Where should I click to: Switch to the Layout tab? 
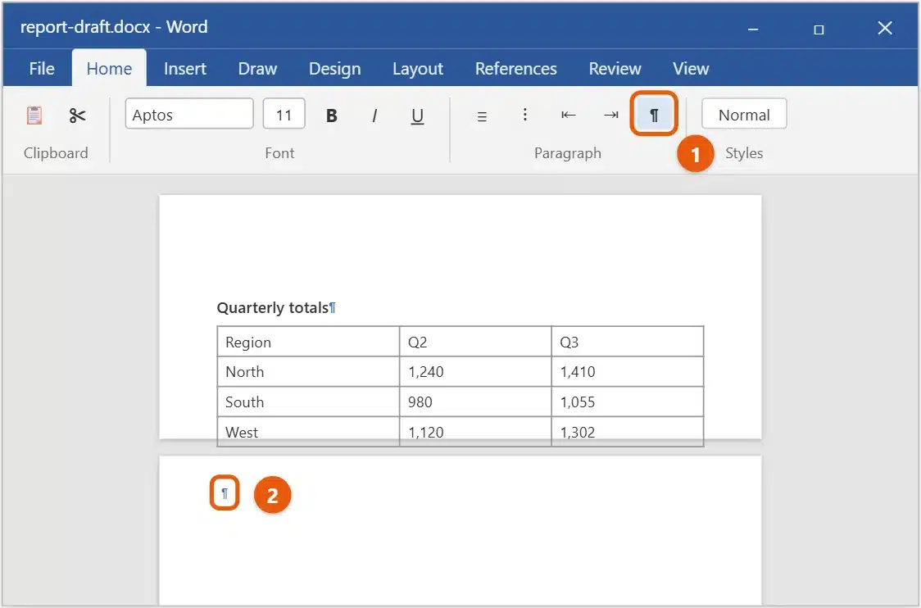click(418, 69)
